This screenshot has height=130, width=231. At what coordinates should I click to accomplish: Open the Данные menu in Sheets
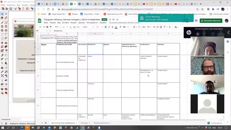tap(82, 23)
